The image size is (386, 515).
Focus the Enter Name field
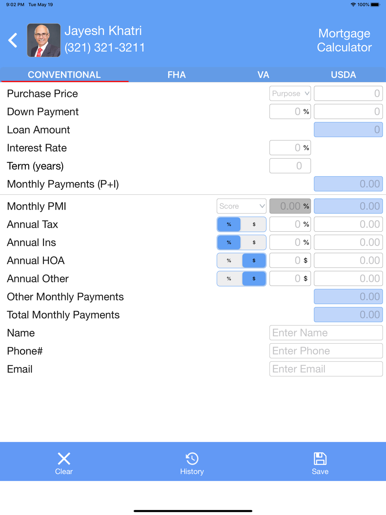tap(326, 333)
